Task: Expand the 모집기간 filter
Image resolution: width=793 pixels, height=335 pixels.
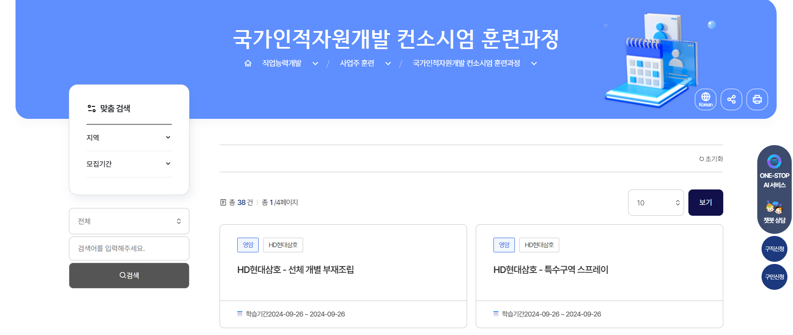Action: tap(129, 164)
